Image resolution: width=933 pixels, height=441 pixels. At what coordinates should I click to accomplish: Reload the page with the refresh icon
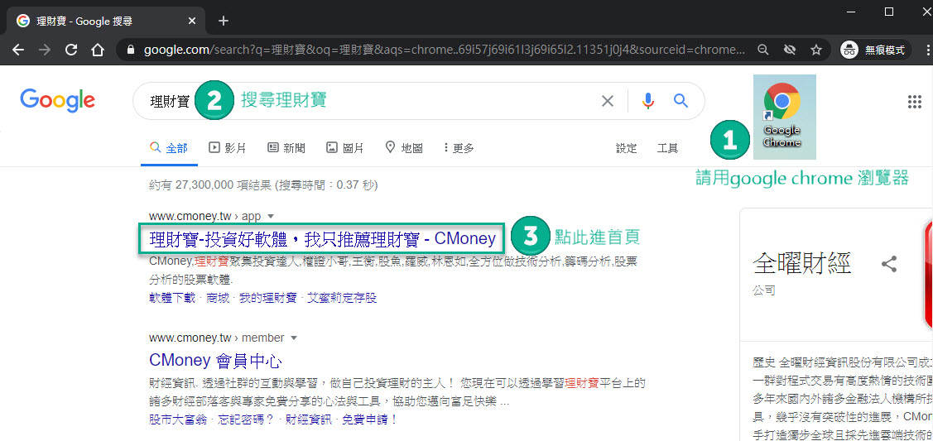coord(71,50)
